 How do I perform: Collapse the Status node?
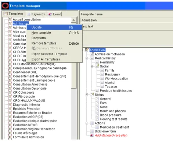(87, 95)
